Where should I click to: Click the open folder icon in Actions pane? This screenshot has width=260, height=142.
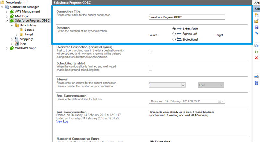[256, 21]
